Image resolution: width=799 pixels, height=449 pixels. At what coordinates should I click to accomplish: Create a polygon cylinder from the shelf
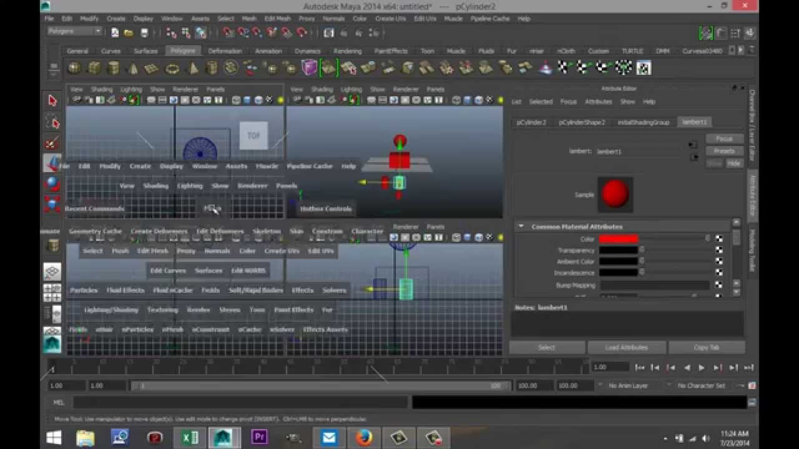click(x=113, y=68)
